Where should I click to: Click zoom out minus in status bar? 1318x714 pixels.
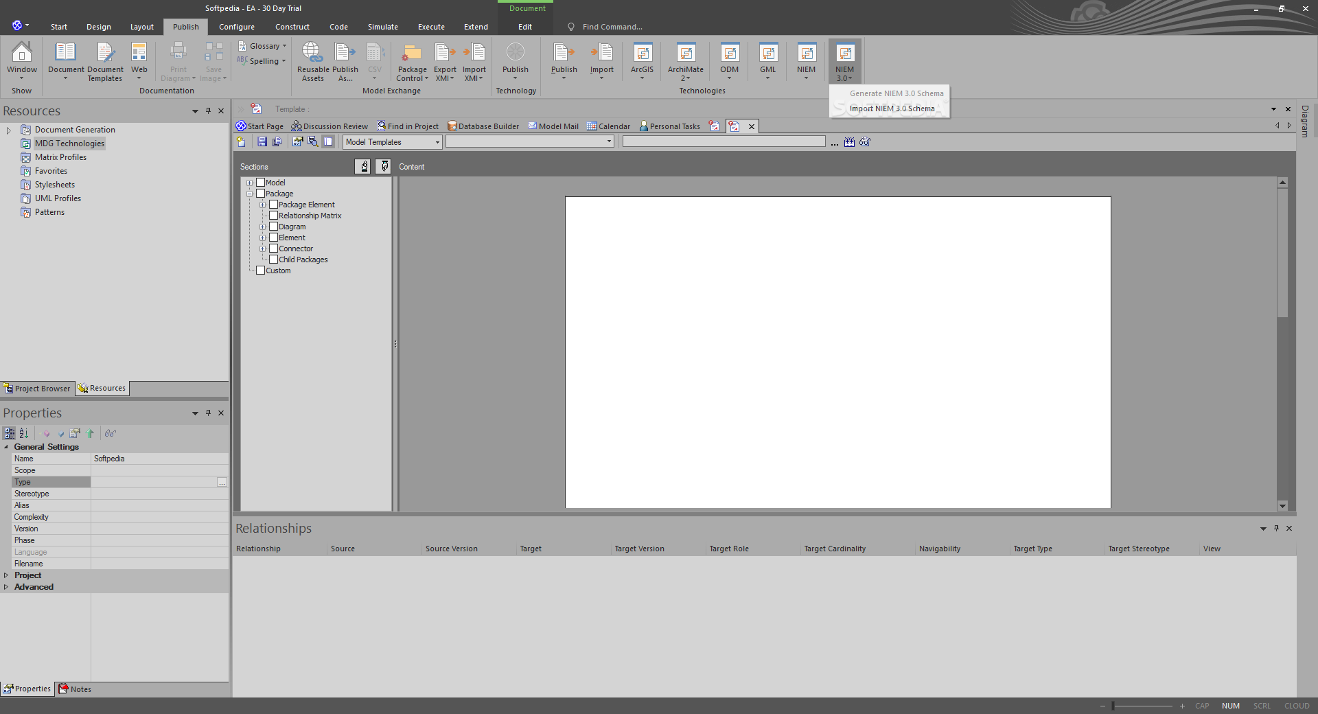tap(1103, 706)
